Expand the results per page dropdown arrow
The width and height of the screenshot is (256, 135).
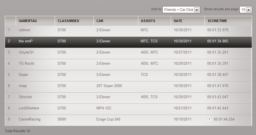click(248, 10)
